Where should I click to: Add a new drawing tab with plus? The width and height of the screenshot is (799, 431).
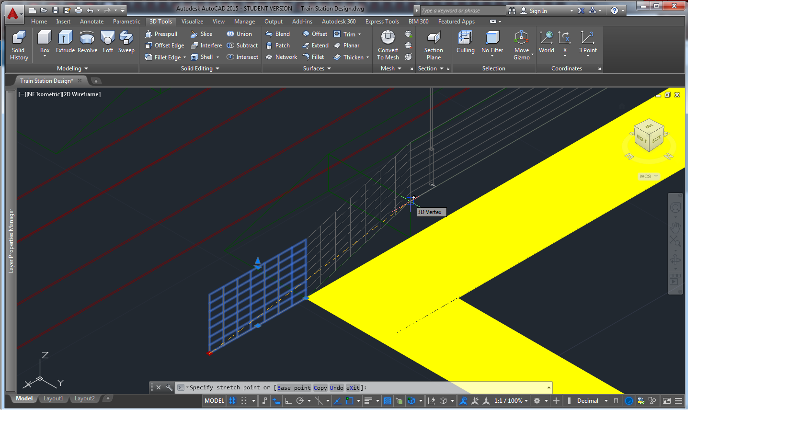(96, 81)
